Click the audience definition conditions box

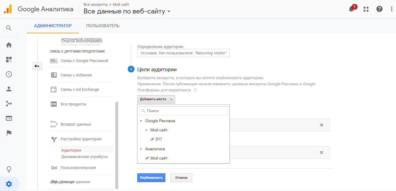[183, 53]
